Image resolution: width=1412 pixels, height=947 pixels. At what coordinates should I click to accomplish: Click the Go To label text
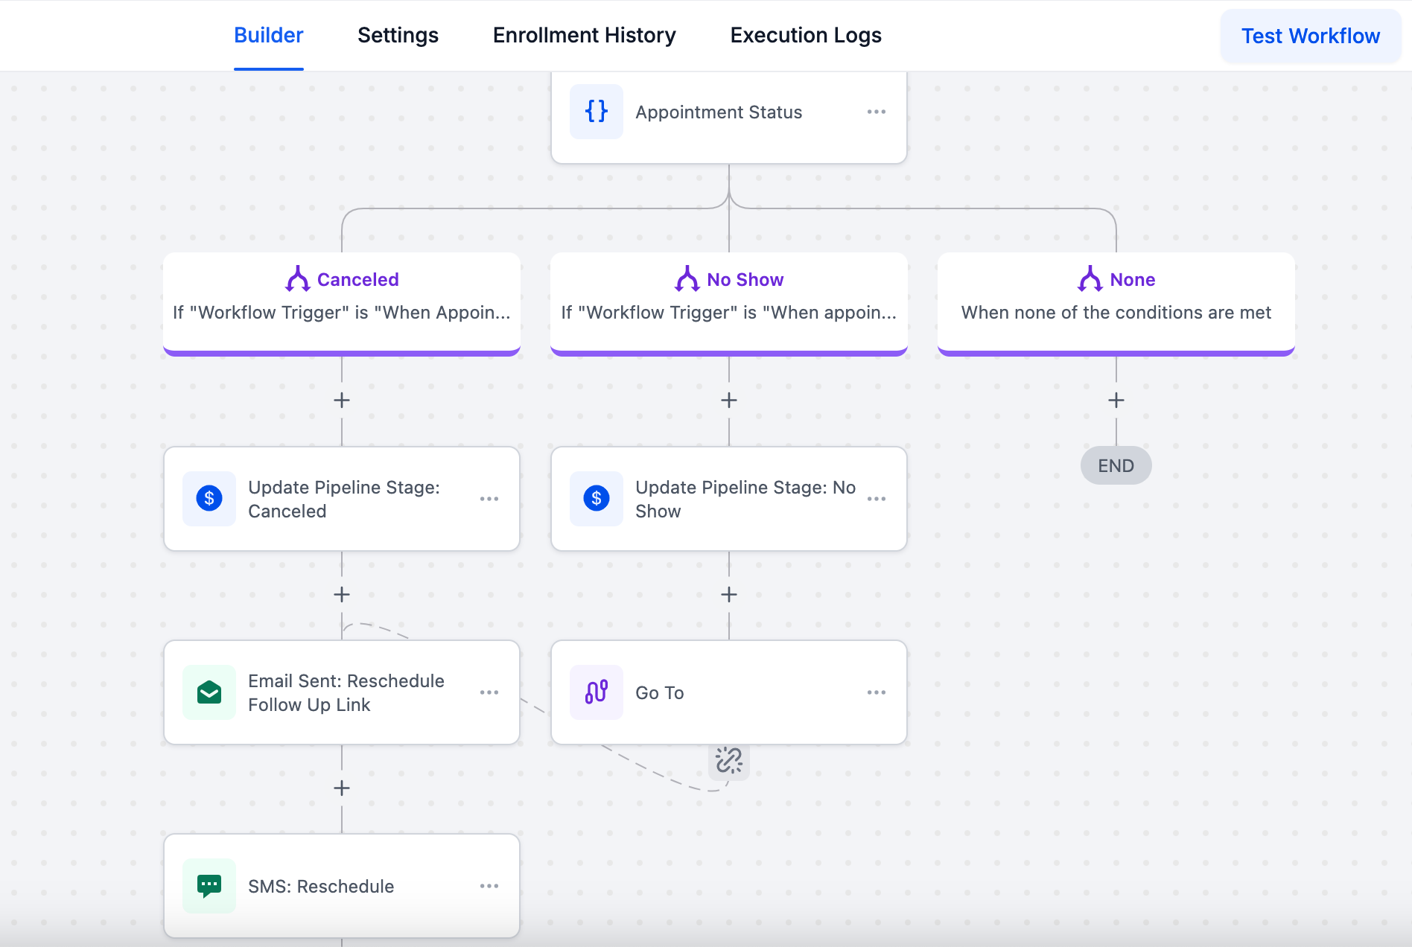click(660, 692)
